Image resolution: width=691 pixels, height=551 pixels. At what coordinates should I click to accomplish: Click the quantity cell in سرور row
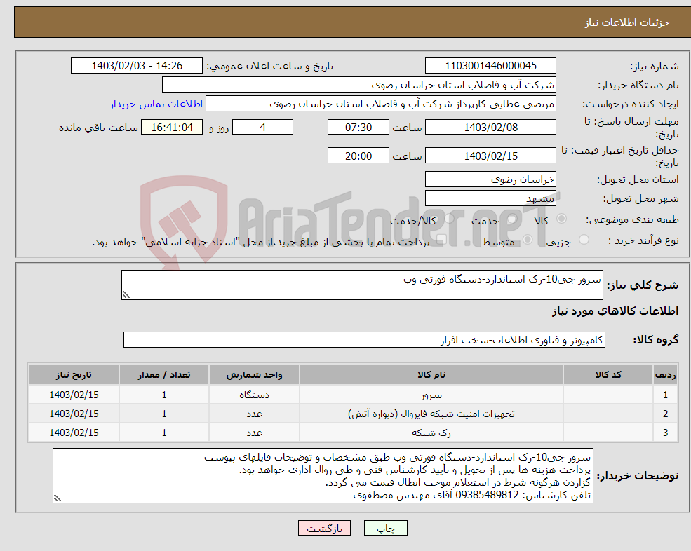click(x=164, y=395)
